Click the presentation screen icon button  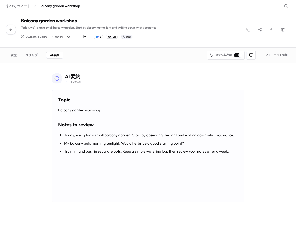[251, 55]
